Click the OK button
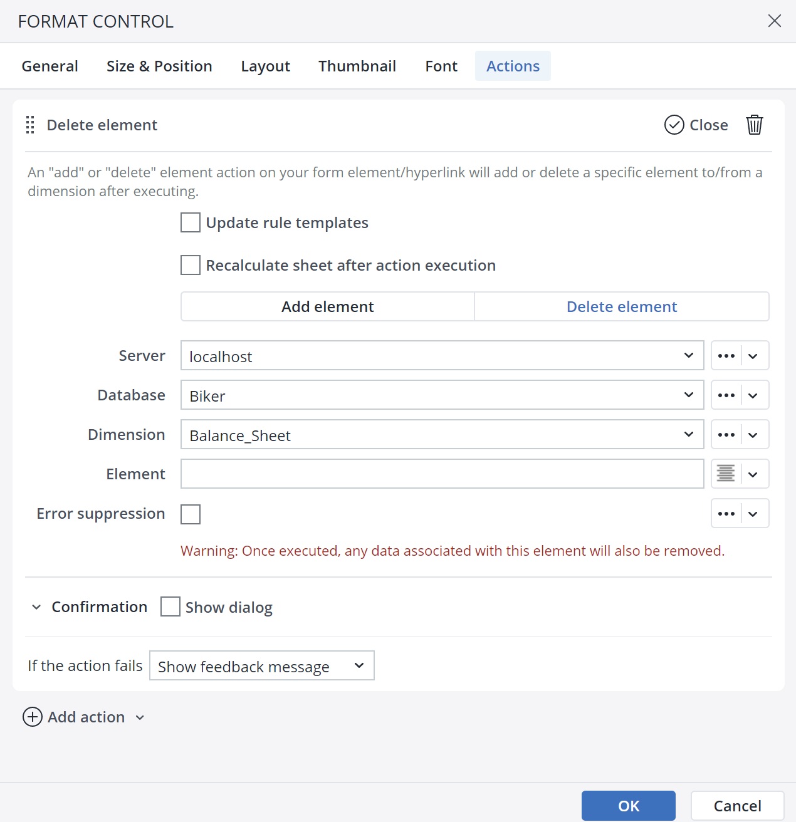The height and width of the screenshot is (822, 796). click(628, 806)
